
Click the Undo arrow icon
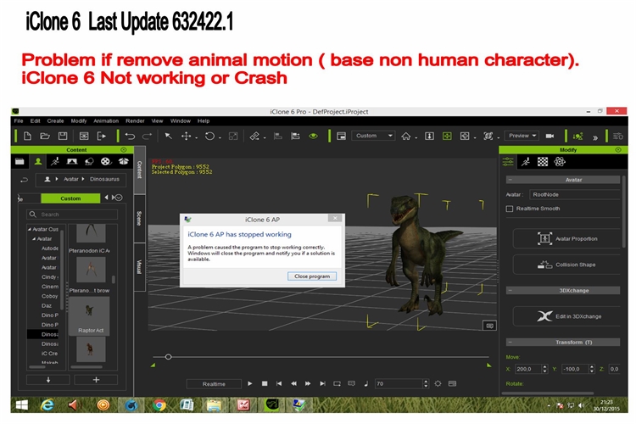tap(130, 136)
